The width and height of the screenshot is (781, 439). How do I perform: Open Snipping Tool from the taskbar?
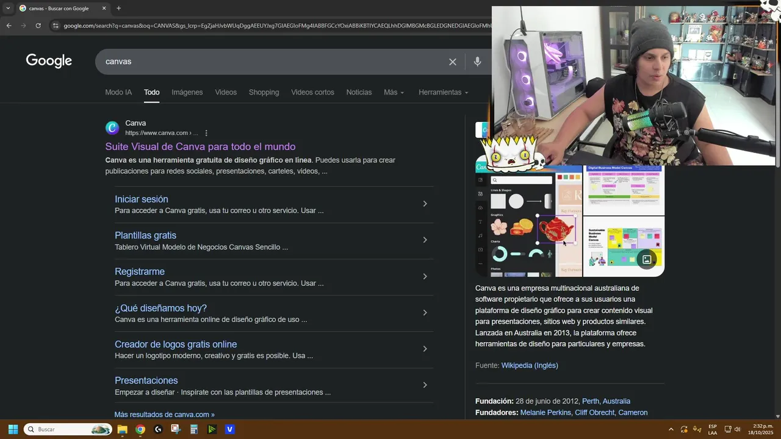click(x=176, y=429)
